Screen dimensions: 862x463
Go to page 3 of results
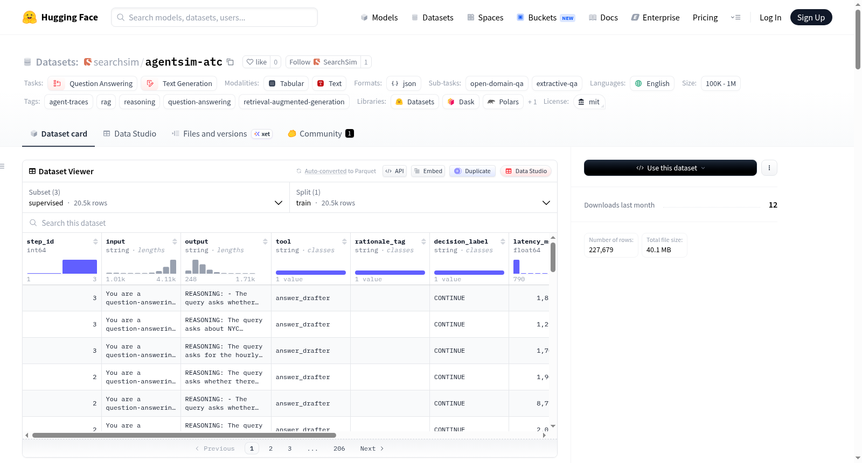point(289,448)
